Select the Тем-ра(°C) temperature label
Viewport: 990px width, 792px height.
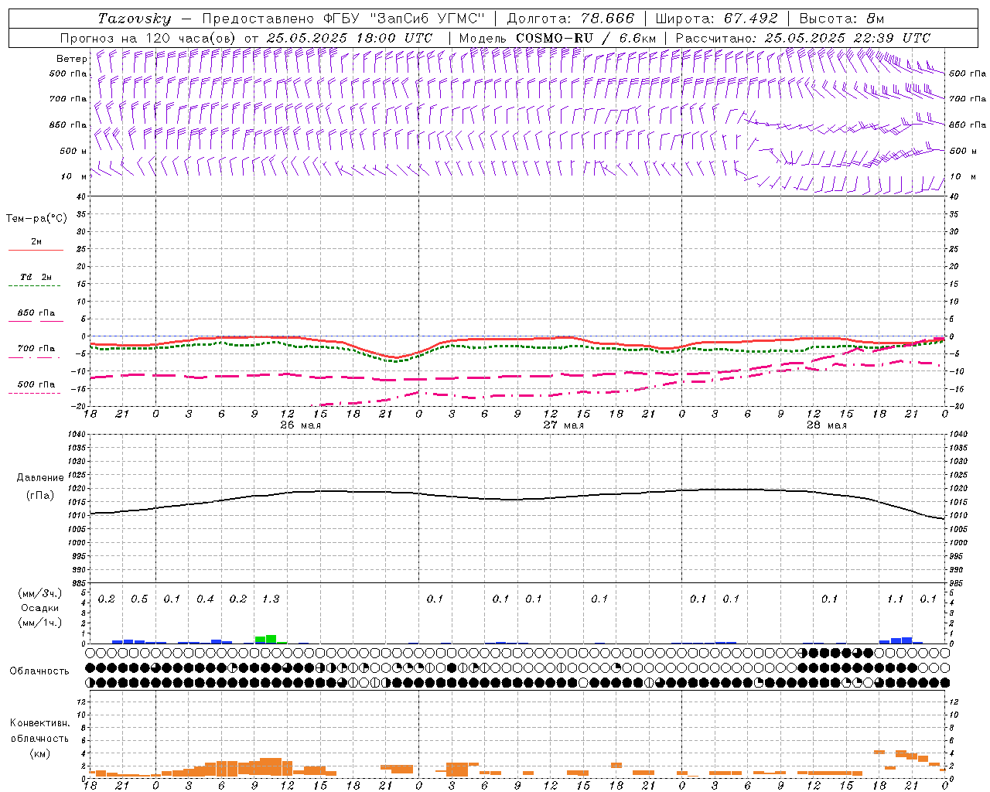[36, 219]
